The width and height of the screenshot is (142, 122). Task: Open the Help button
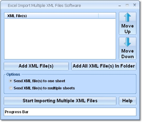(128, 101)
